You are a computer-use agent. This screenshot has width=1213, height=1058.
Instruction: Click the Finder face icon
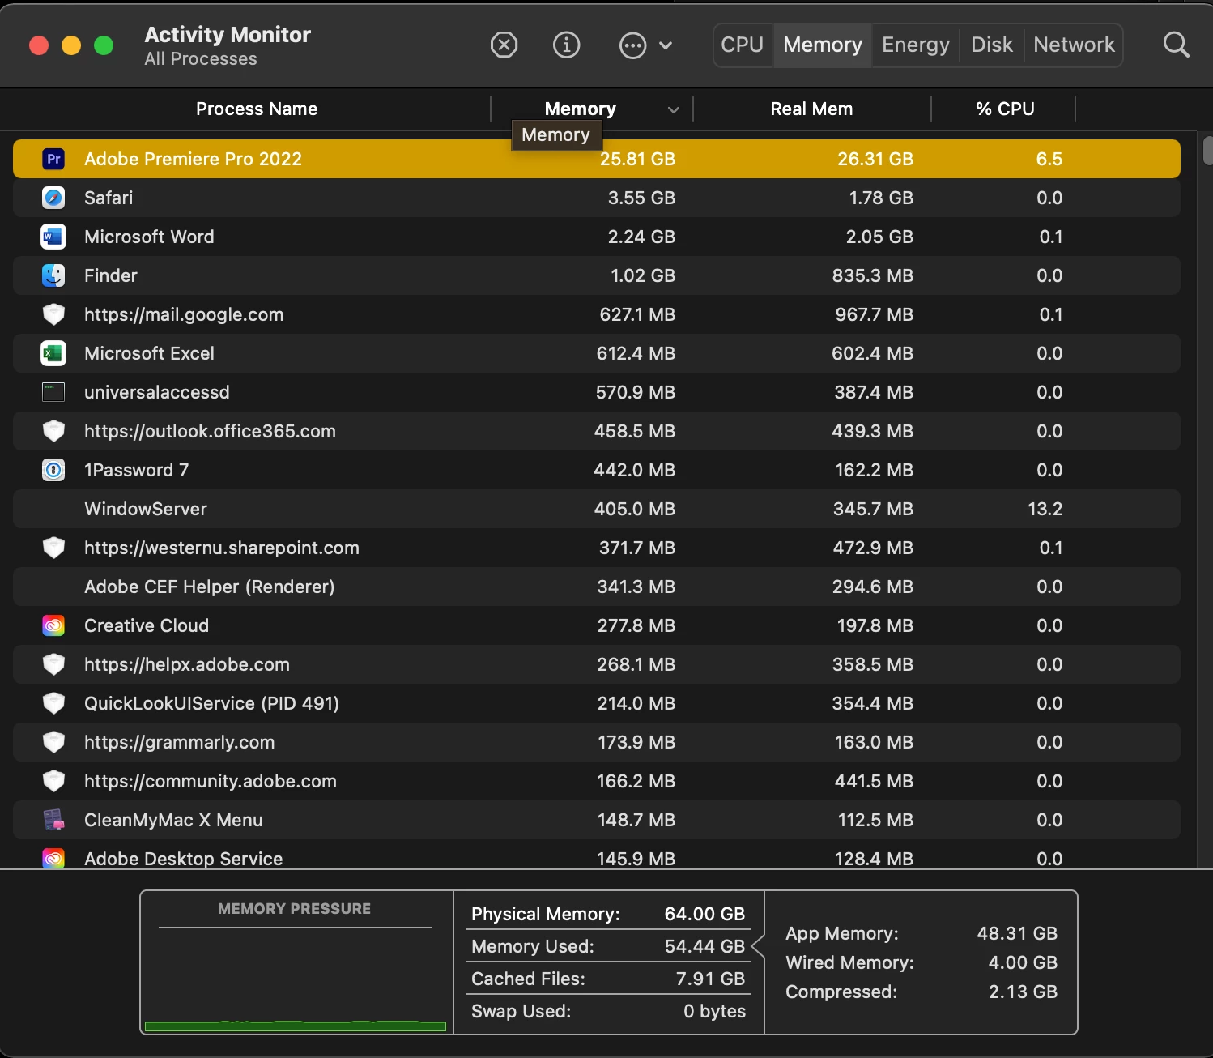(53, 275)
